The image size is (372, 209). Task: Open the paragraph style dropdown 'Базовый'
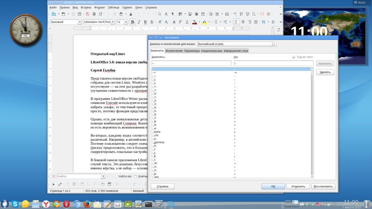tap(80, 22)
